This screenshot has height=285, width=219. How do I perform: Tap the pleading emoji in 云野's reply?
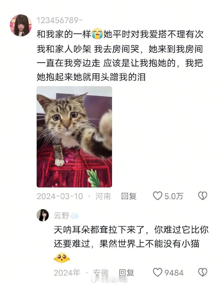62,258
